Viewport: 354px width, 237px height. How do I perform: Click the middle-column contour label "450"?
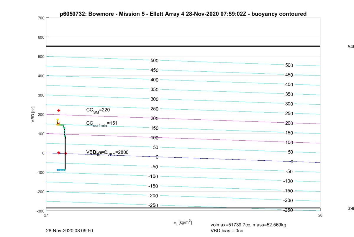point(155,70)
